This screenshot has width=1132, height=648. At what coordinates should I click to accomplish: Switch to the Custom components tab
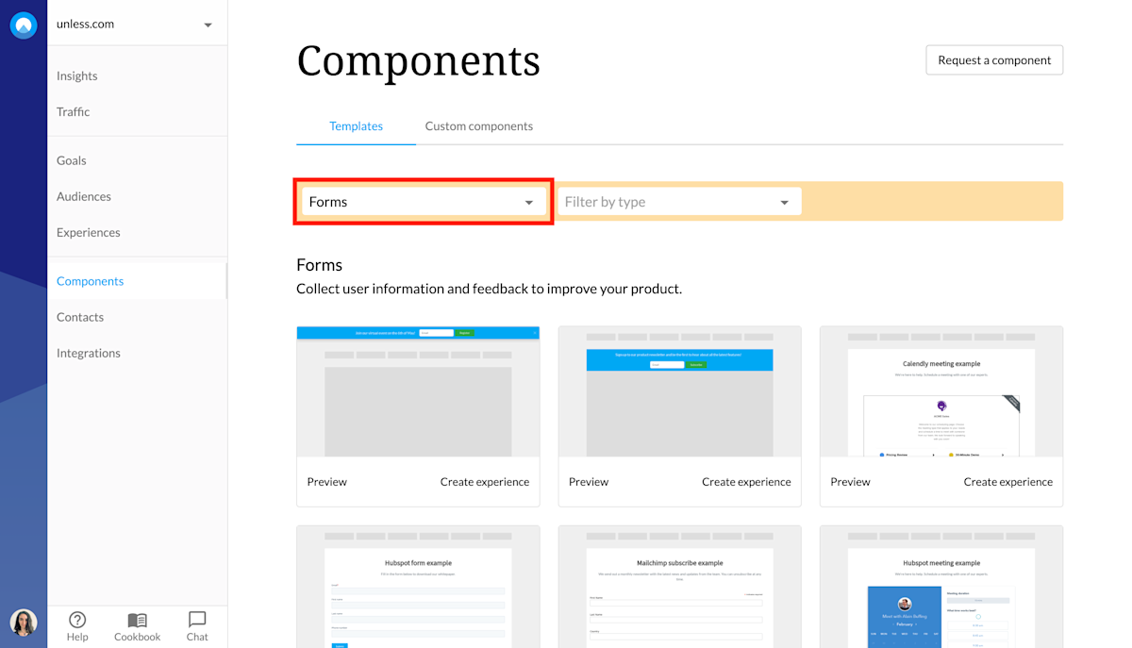click(x=478, y=125)
